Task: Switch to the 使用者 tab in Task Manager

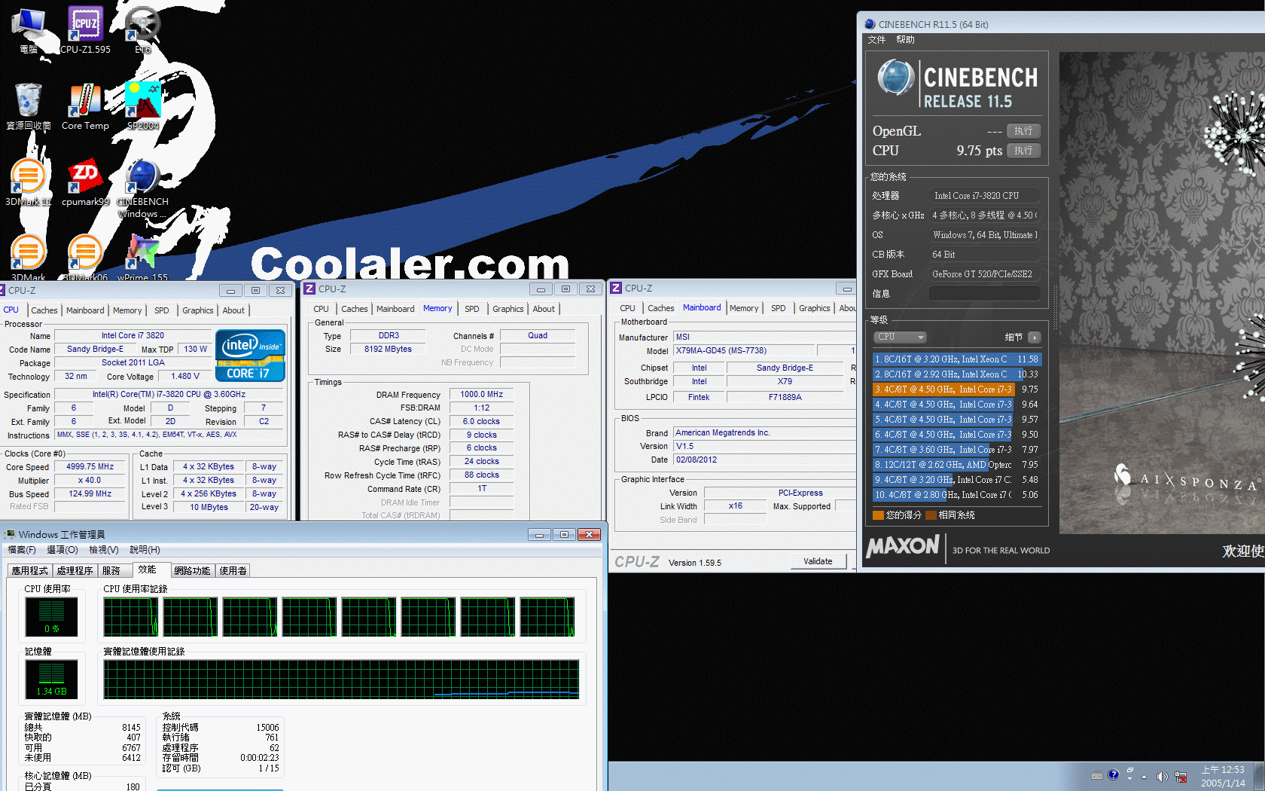Action: (x=233, y=571)
